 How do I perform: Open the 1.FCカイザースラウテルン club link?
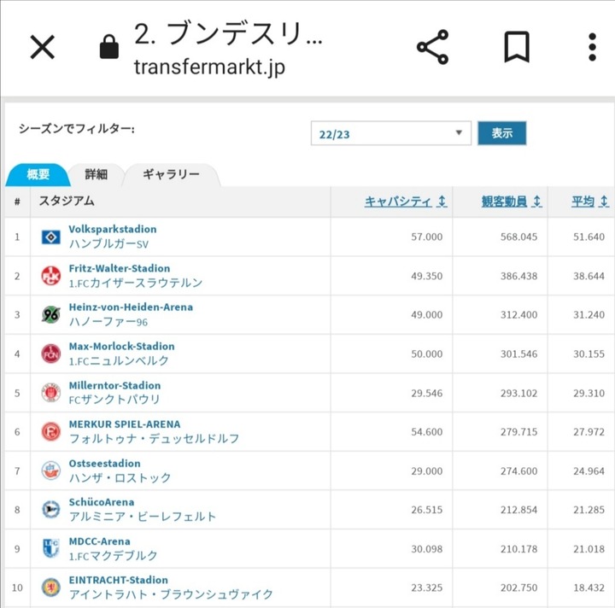pyautogui.click(x=135, y=283)
